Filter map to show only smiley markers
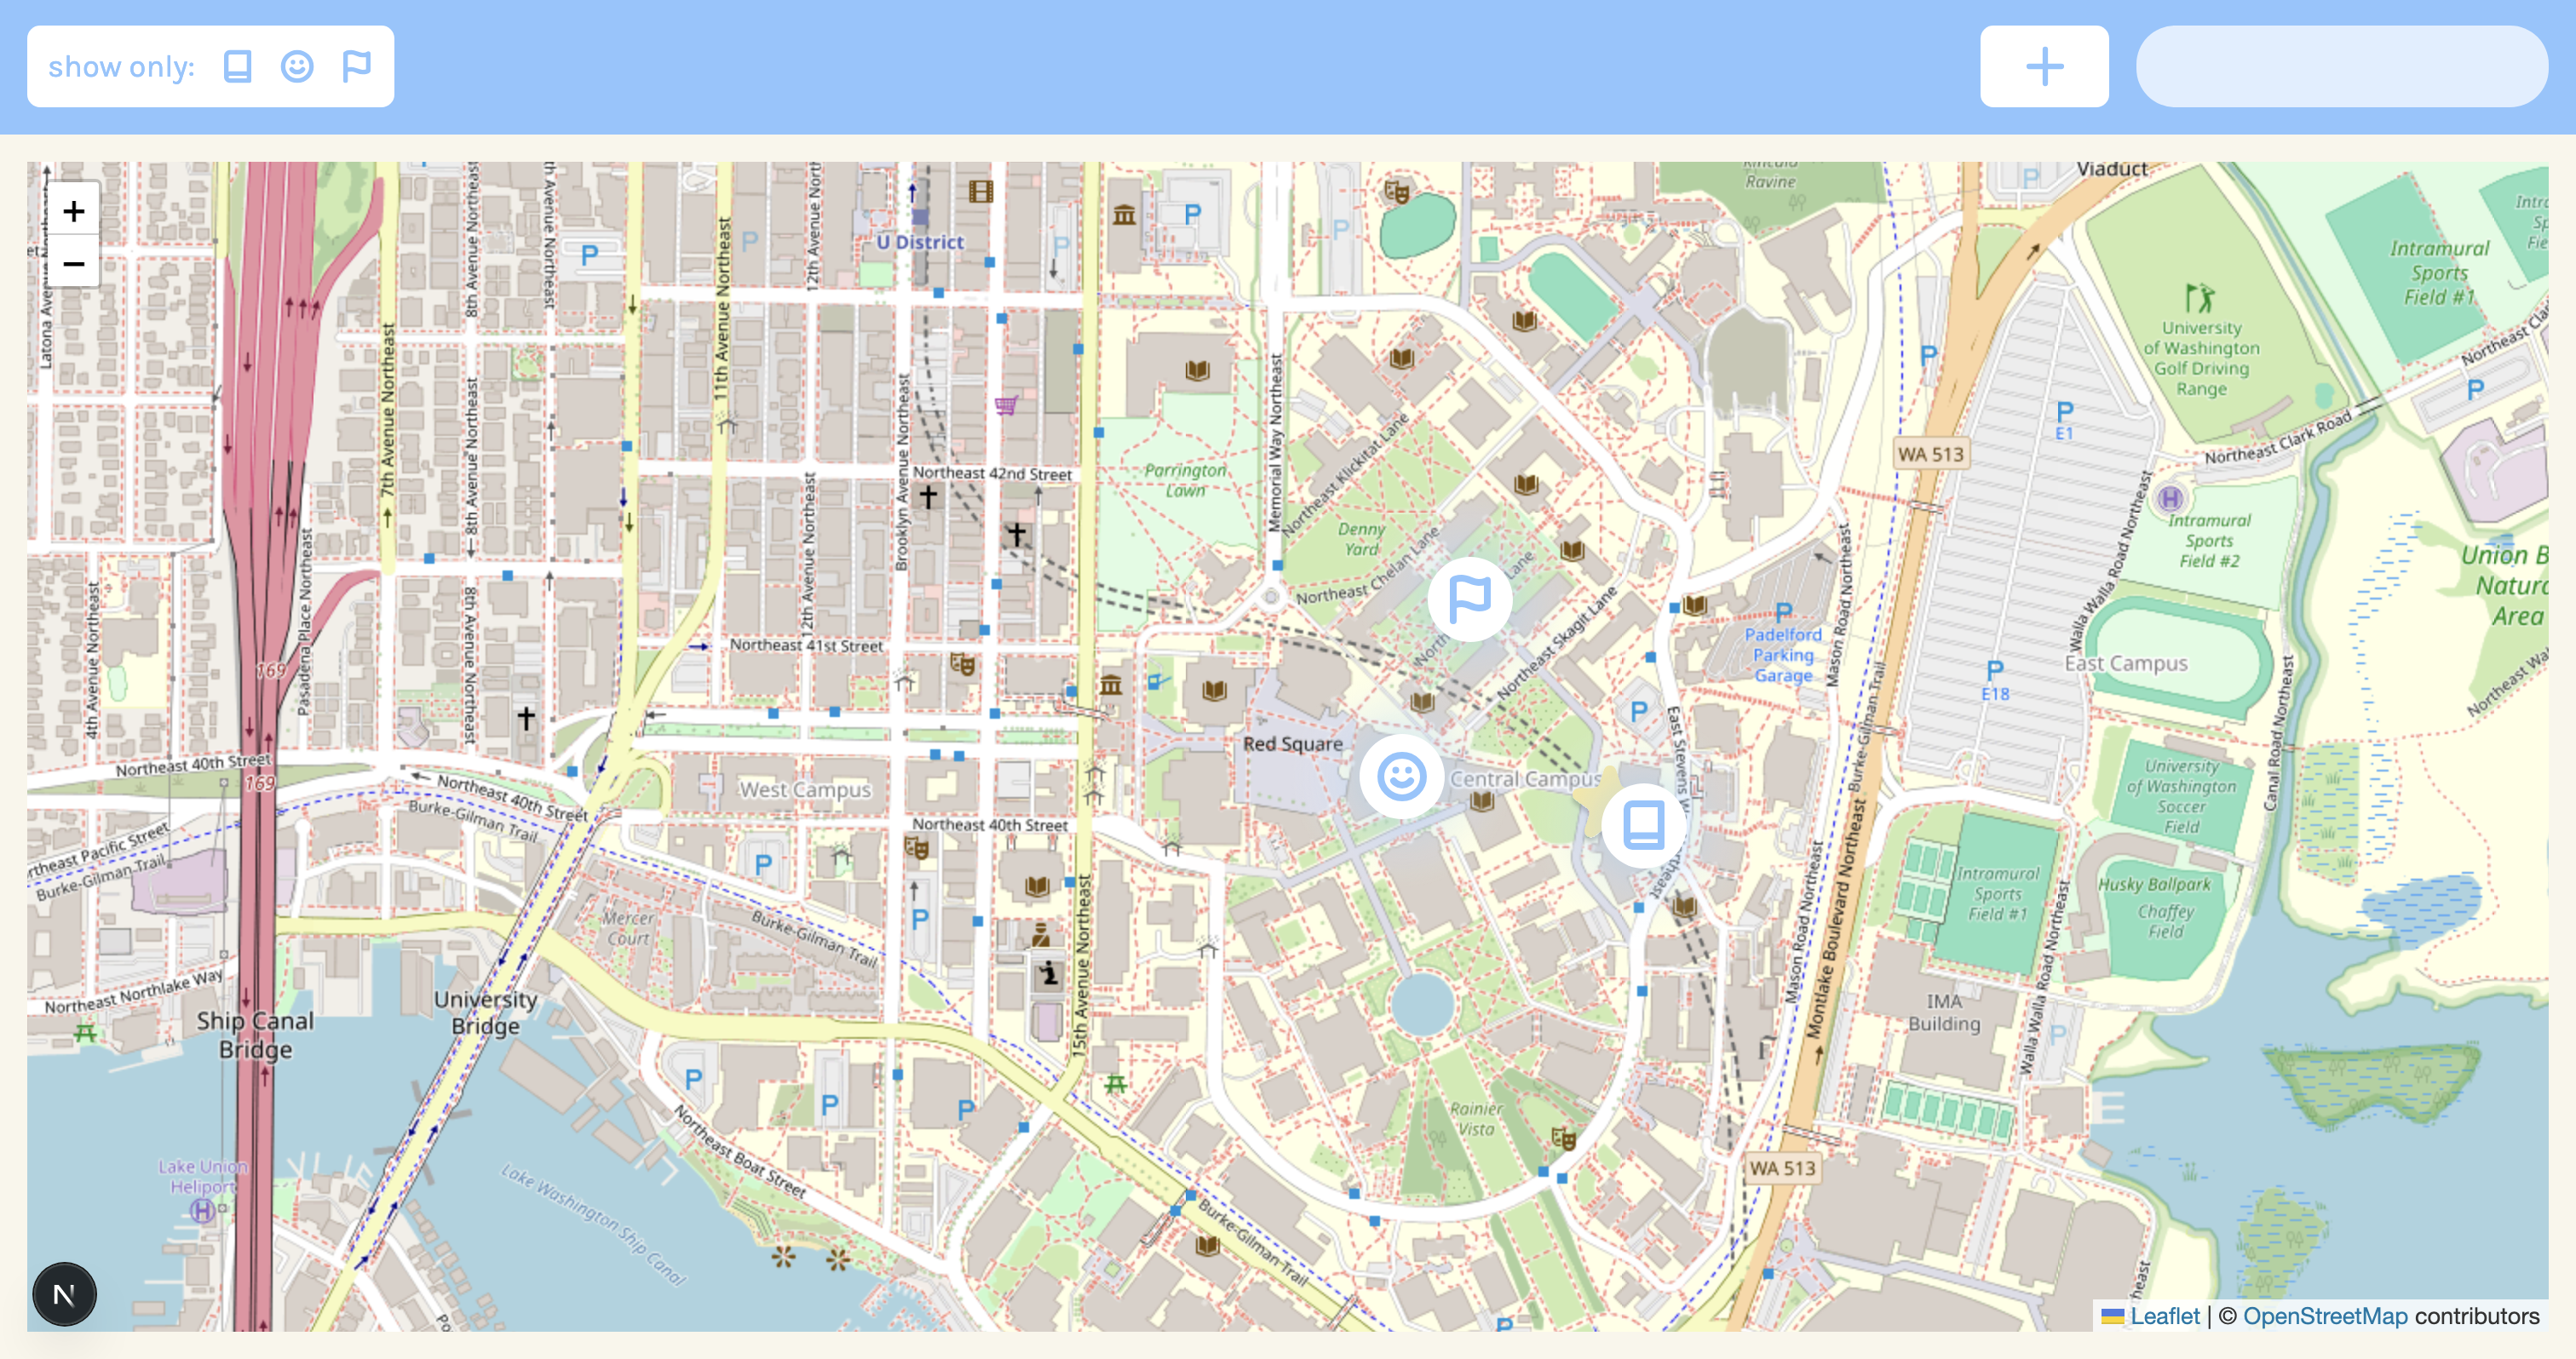The height and width of the screenshot is (1359, 2576). click(297, 67)
